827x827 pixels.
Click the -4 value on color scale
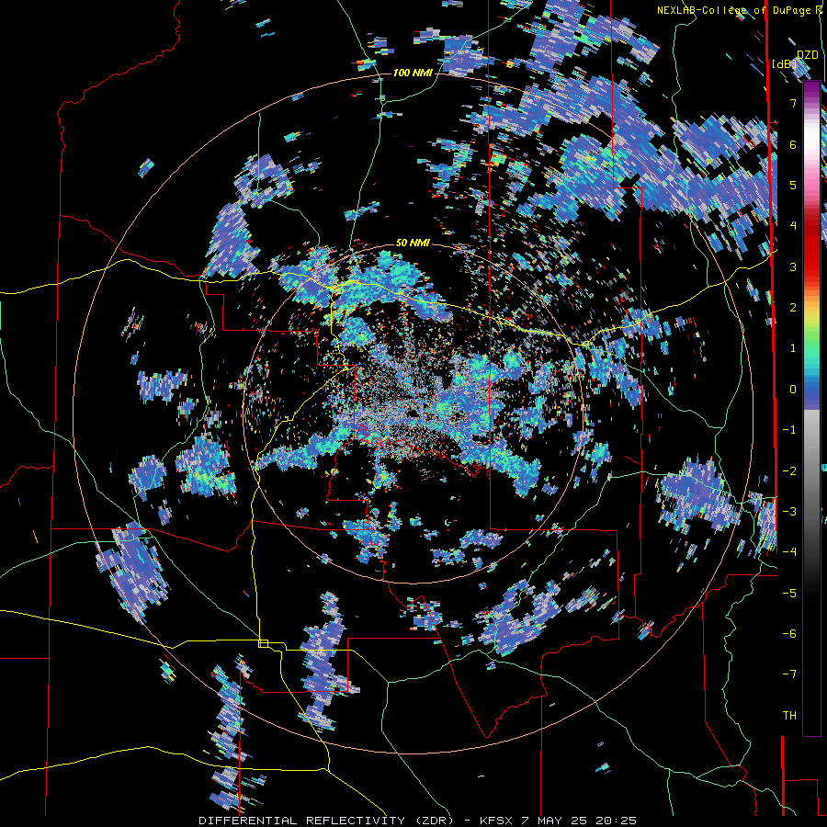click(789, 551)
